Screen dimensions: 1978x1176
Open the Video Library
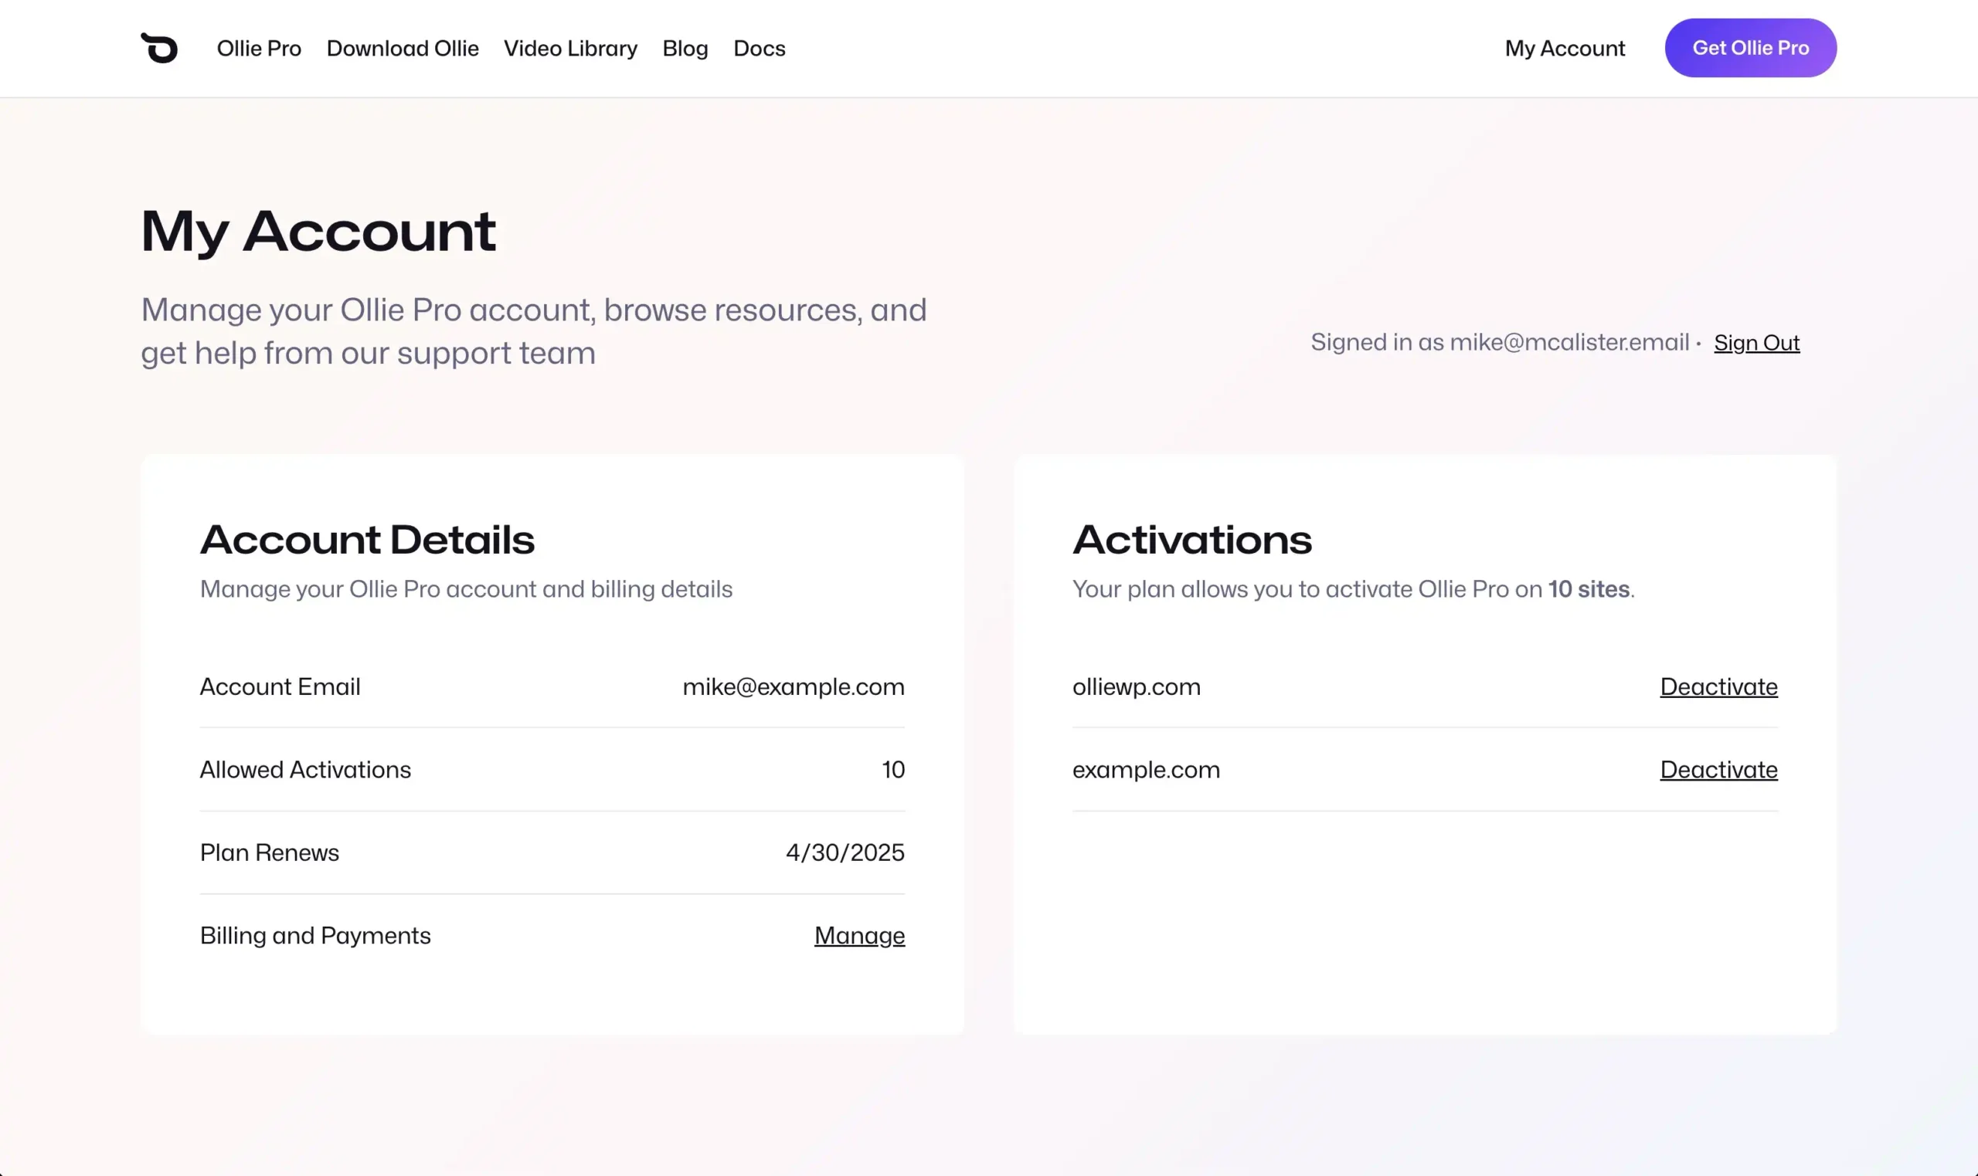pyautogui.click(x=571, y=49)
